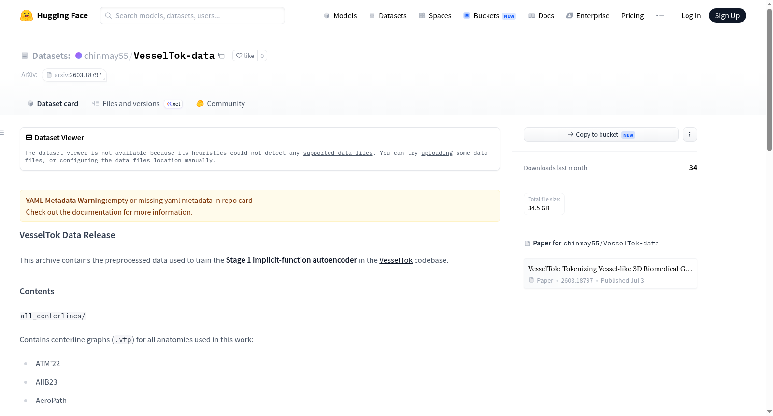The image size is (773, 416).
Task: Open the Datasets page
Action: click(x=388, y=15)
